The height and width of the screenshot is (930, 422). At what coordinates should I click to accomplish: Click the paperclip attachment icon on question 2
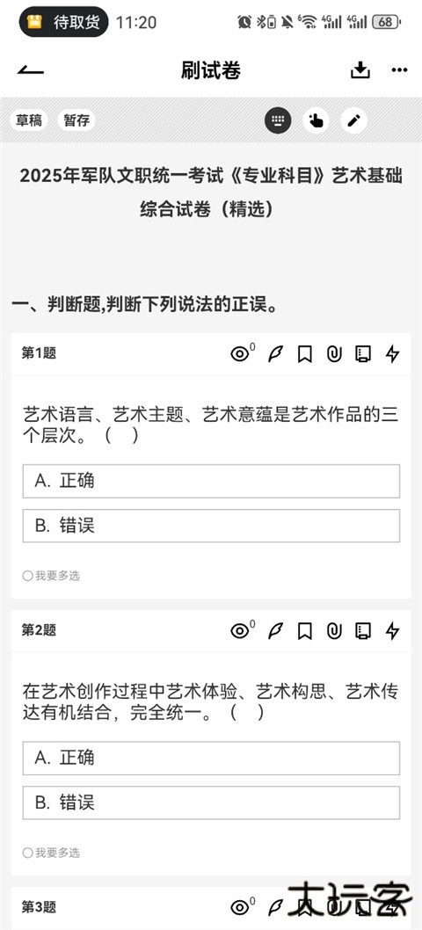coord(334,631)
